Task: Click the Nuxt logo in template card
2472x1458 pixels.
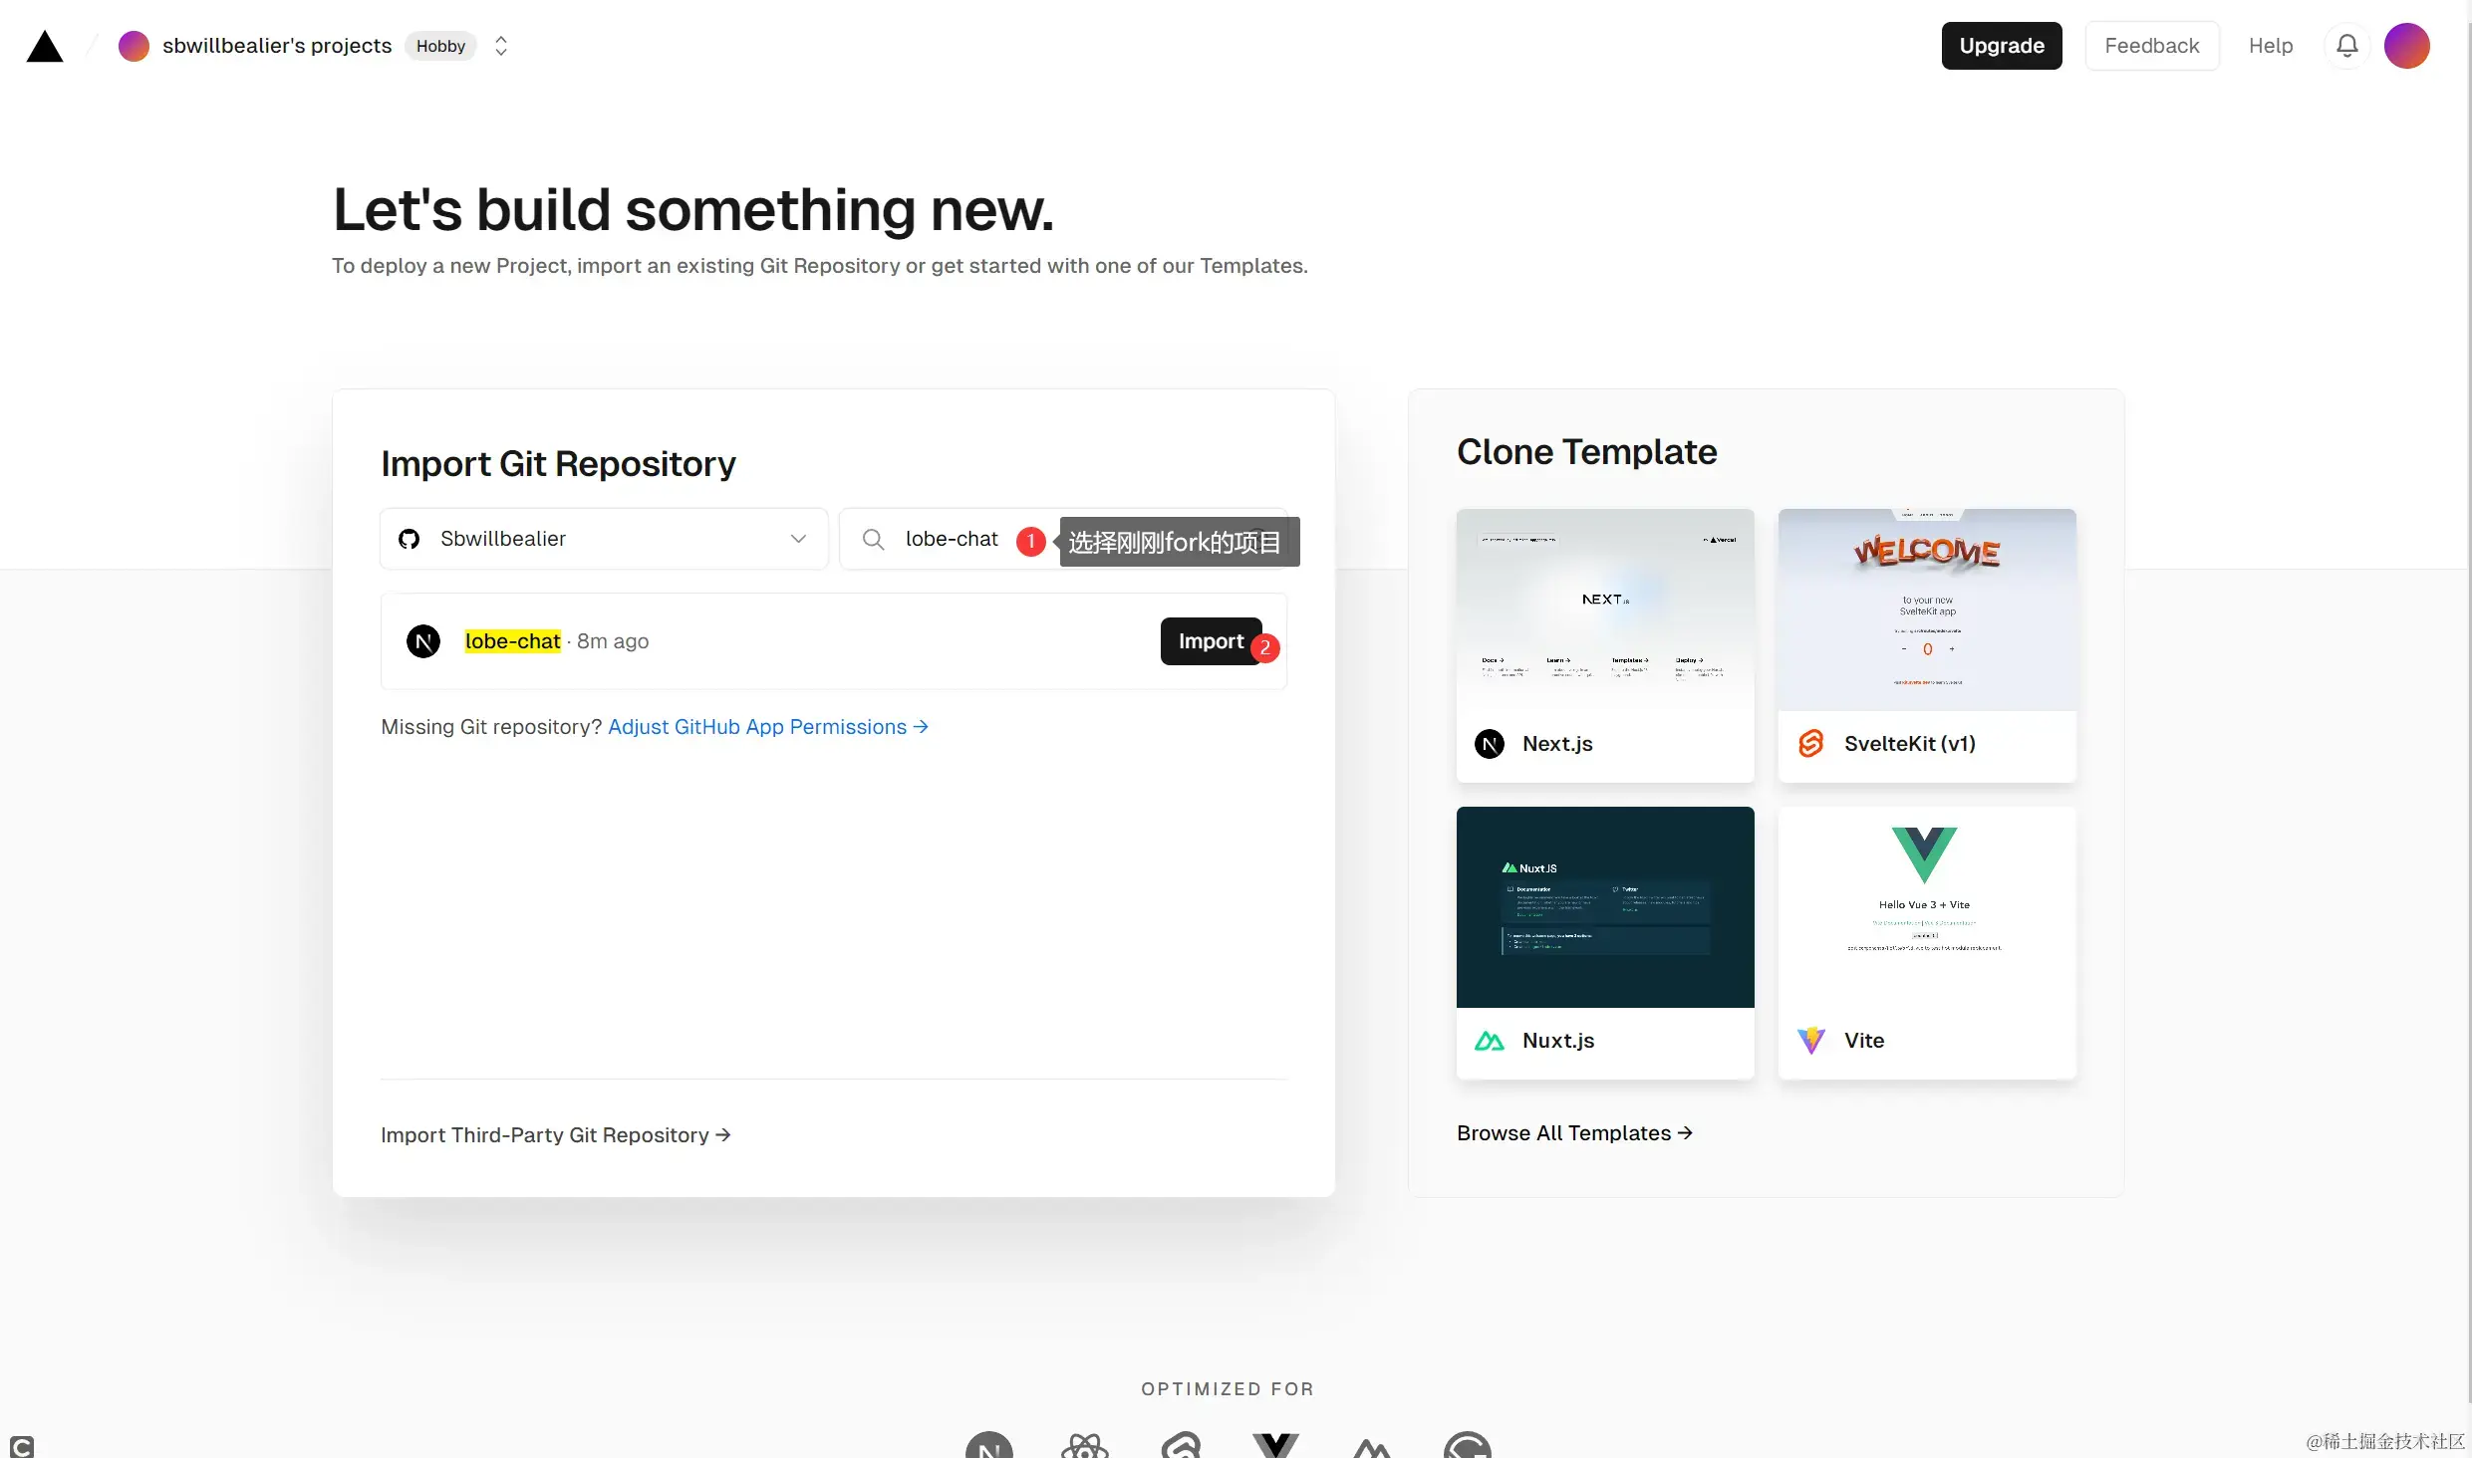Action: [1490, 1041]
